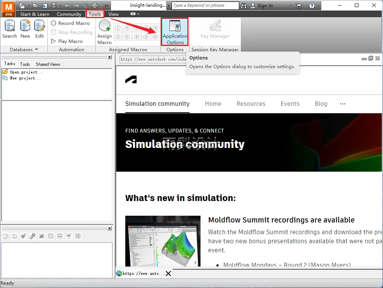
Task: Open the View ribbon tab
Action: pyautogui.click(x=113, y=14)
